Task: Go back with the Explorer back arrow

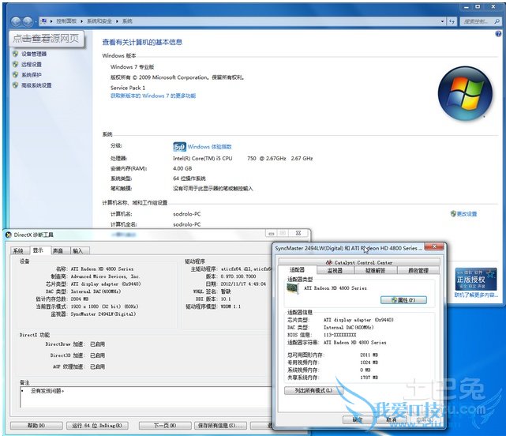Action: [16, 21]
